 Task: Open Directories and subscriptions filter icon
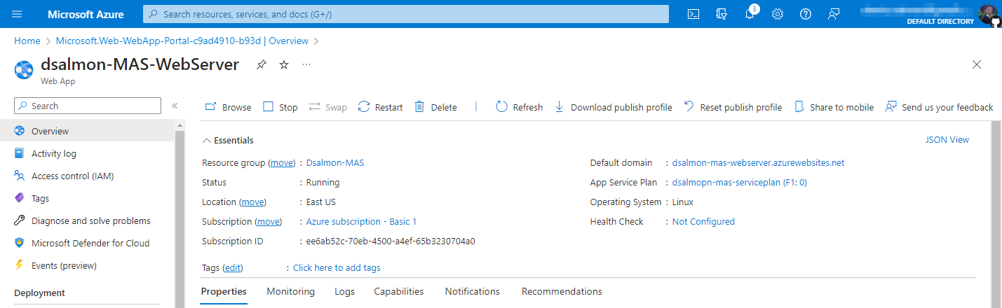[x=722, y=14]
